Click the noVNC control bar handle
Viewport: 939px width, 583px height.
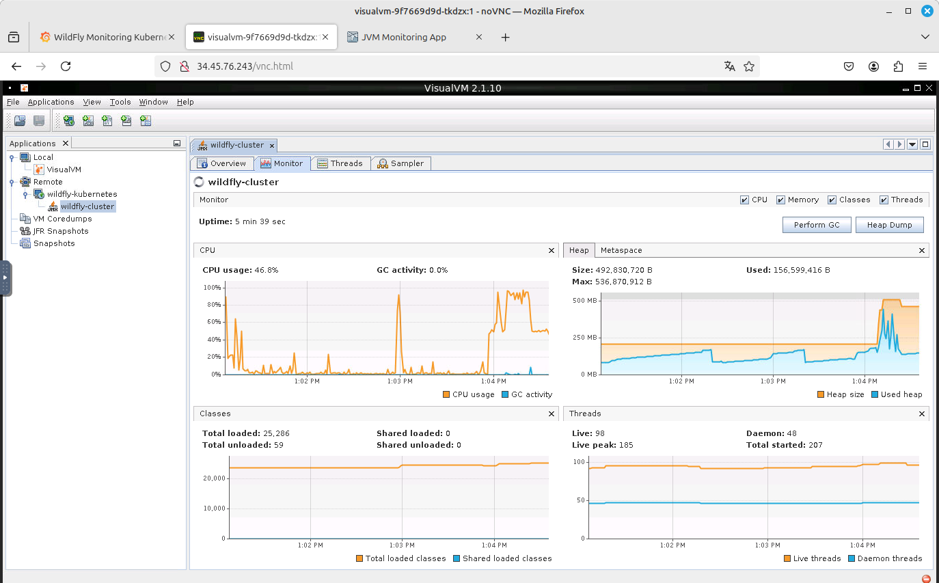5,278
